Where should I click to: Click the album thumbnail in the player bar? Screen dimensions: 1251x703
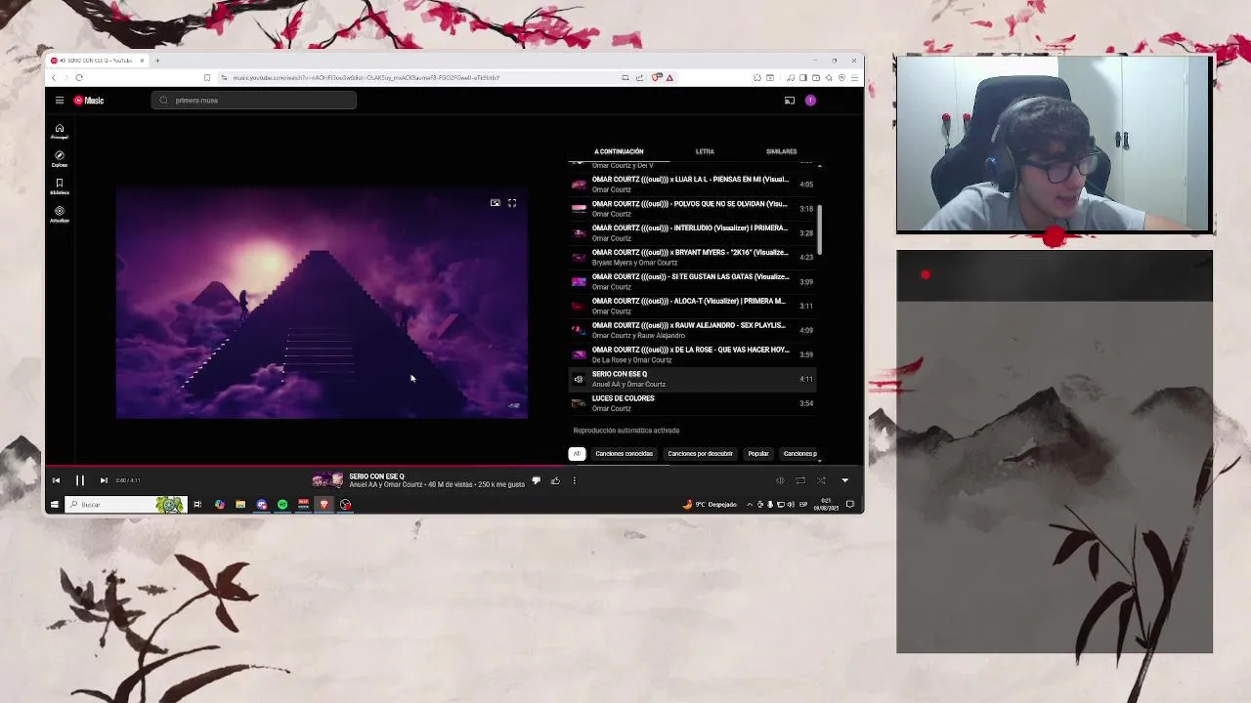(327, 480)
